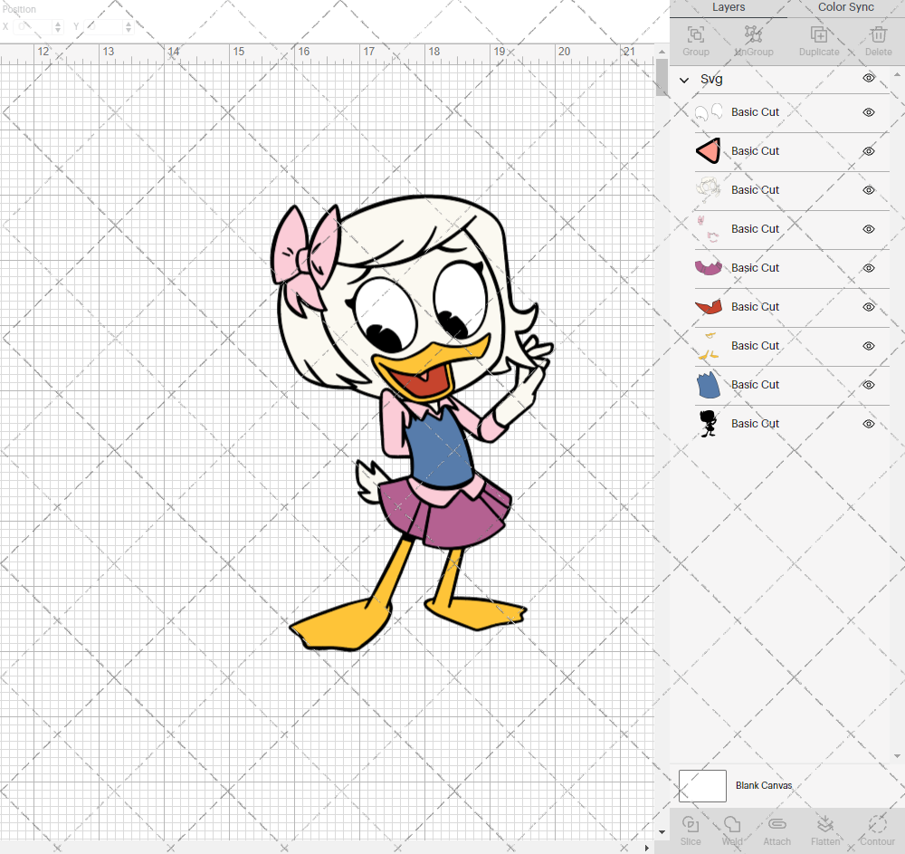The image size is (905, 854).
Task: Switch to the Layers tab
Action: (728, 7)
